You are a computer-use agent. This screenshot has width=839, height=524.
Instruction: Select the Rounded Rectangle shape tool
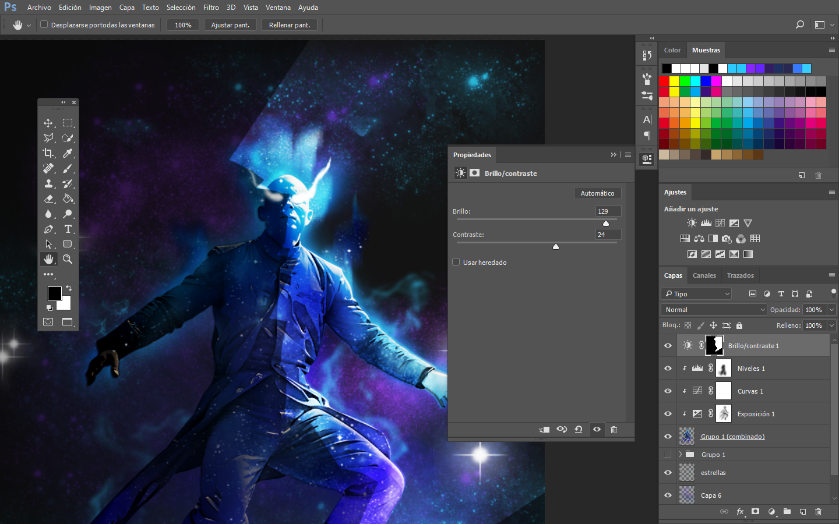pyautogui.click(x=68, y=244)
